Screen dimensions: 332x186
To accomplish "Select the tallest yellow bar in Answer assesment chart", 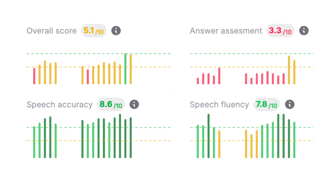I will click(289, 70).
